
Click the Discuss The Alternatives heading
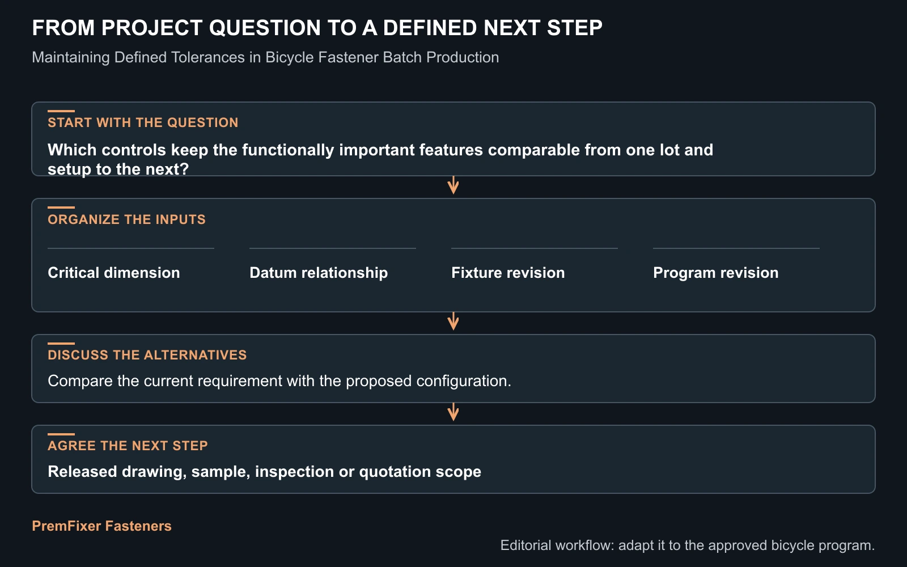click(147, 355)
